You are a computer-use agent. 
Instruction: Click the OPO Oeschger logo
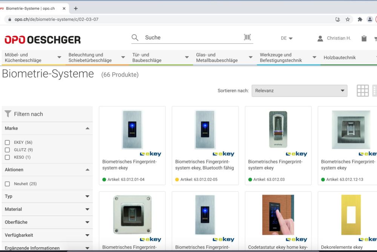point(43,40)
